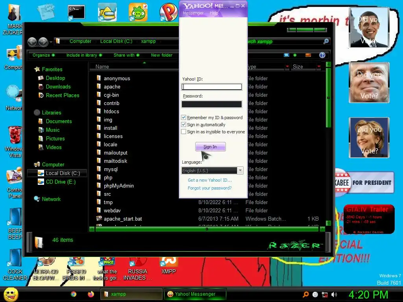Open the Share with dropdown

point(126,55)
